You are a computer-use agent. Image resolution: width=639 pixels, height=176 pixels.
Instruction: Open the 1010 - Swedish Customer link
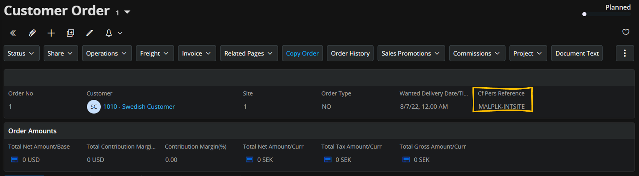pos(139,107)
